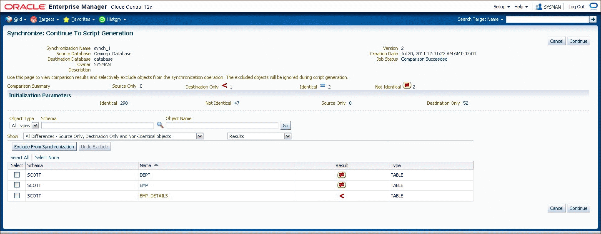Check the EMP row checkbox

click(x=17, y=185)
